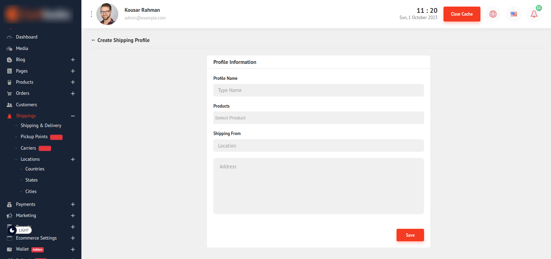Collapse the Shippings menu section
The height and width of the screenshot is (259, 551).
point(73,116)
